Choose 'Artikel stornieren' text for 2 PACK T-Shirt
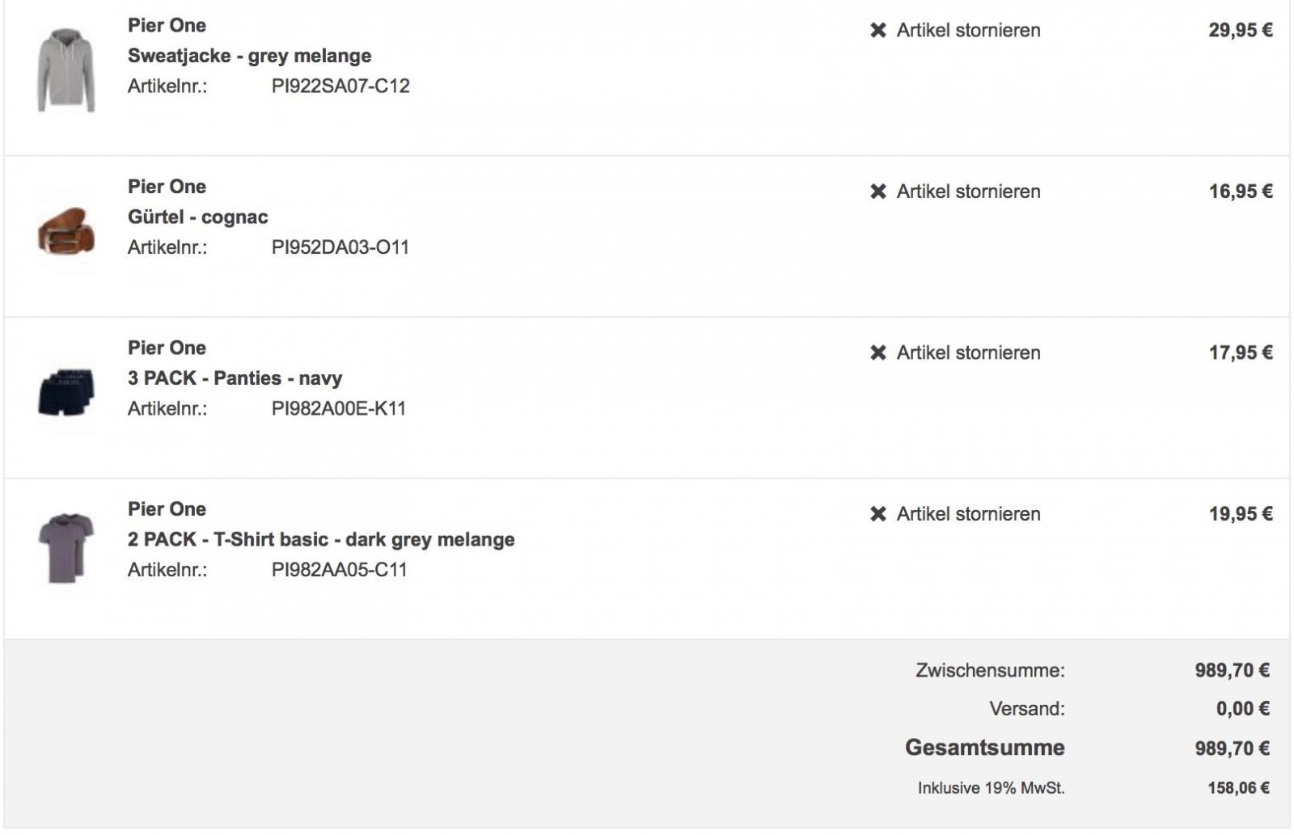Viewport: 1294px width, 835px height. (968, 514)
